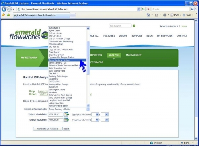Viewport: 199px width, 148px height.
Task: Click the Refresh page icon
Action: tap(143, 9)
